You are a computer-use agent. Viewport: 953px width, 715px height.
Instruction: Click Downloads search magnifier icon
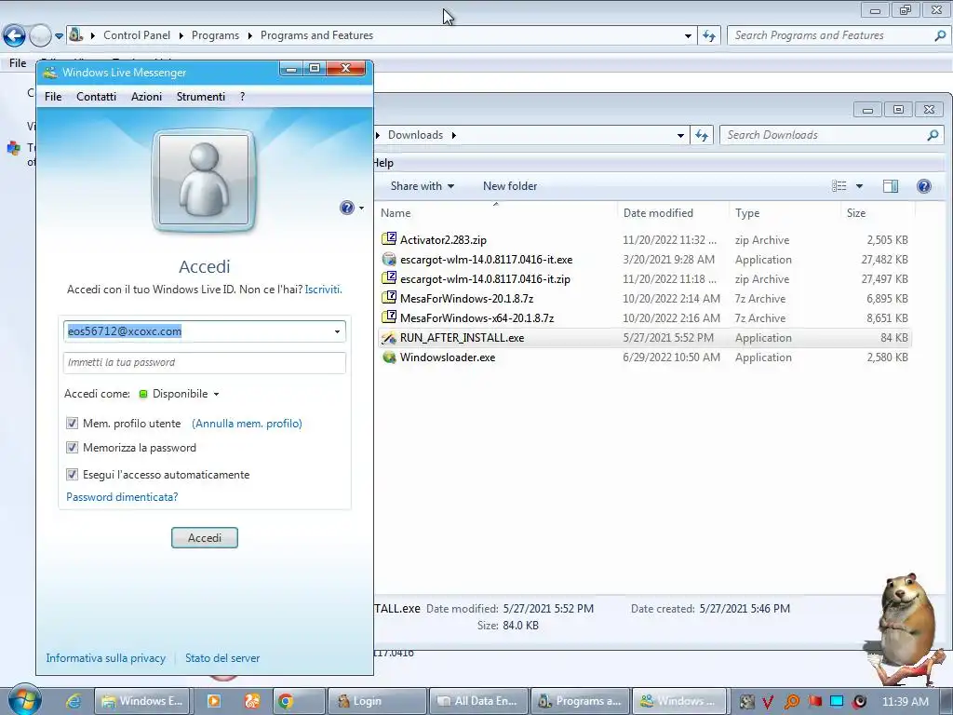click(x=933, y=135)
